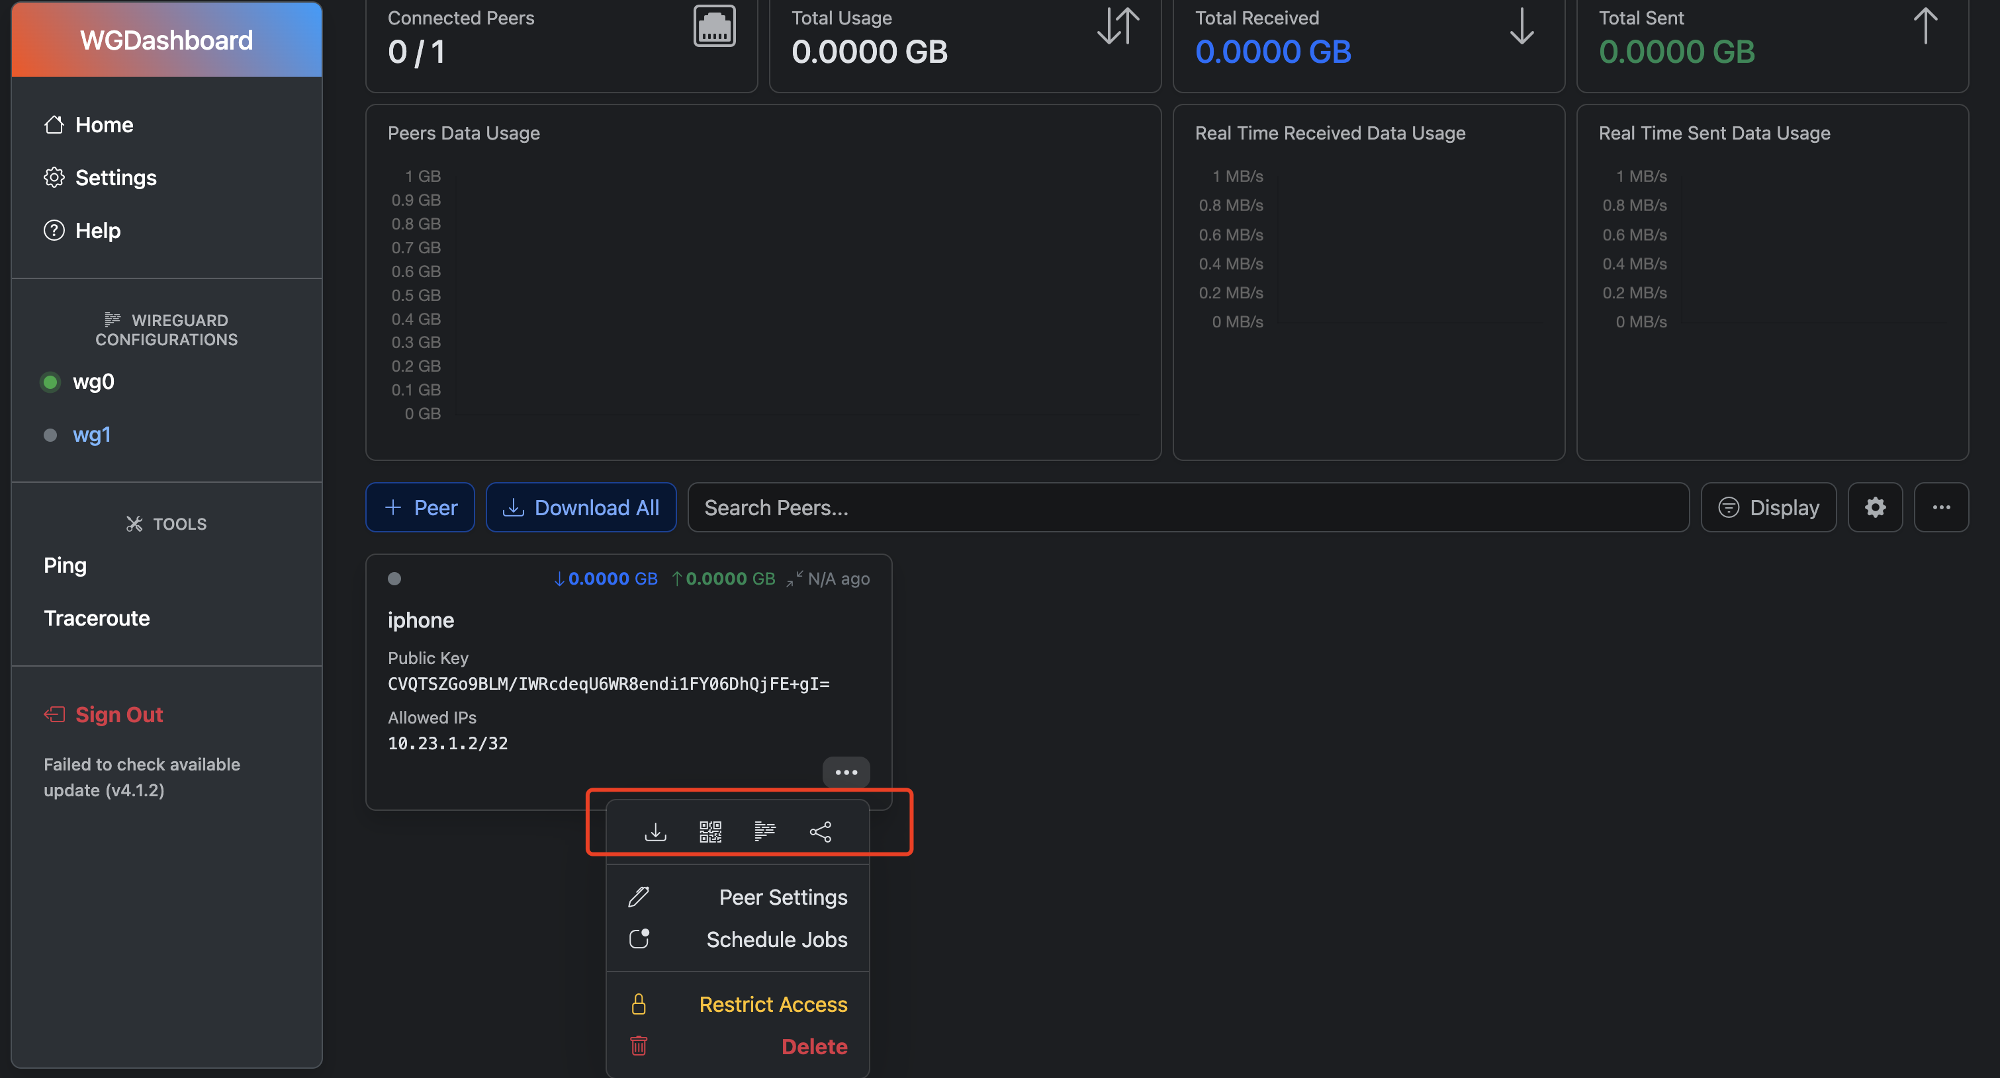Add a new Peer

coord(420,507)
